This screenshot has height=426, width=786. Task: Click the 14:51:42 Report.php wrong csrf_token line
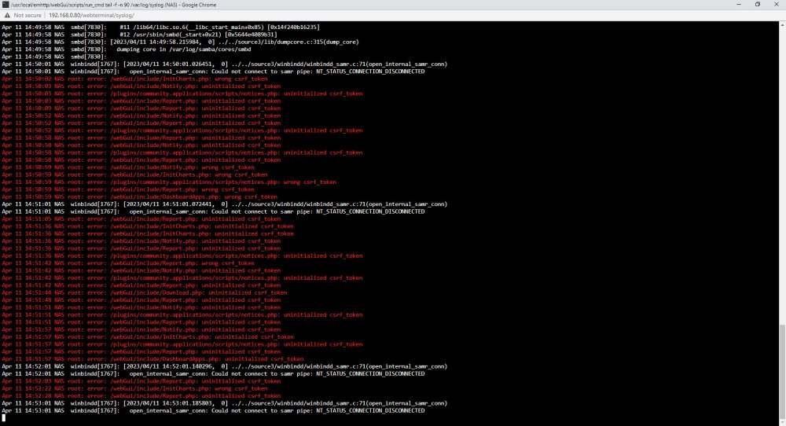128,263
